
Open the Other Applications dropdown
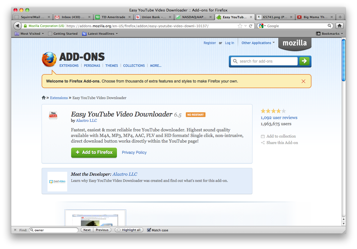click(258, 43)
